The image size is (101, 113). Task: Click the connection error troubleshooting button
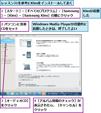tap(44, 46)
